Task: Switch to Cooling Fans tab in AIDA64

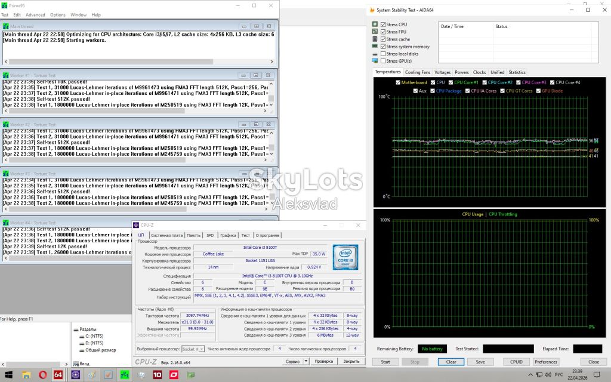Action: coord(418,72)
